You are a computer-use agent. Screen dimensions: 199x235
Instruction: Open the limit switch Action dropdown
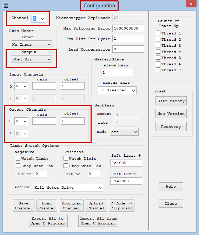point(68,188)
